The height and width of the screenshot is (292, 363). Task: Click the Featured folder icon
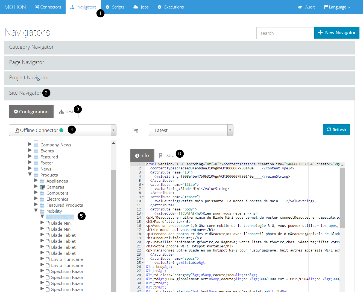(36, 157)
